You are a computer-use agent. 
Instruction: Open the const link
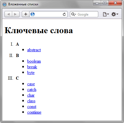[32, 107]
